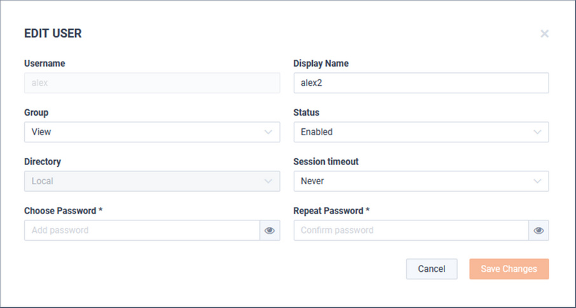The width and height of the screenshot is (576, 308).
Task: Click the chevron arrow in Session timeout field
Action: click(537, 182)
